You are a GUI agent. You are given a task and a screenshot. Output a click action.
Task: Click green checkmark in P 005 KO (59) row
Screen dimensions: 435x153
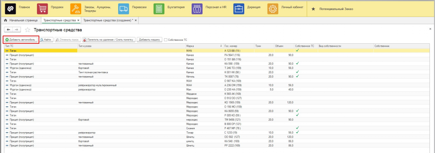297,115
